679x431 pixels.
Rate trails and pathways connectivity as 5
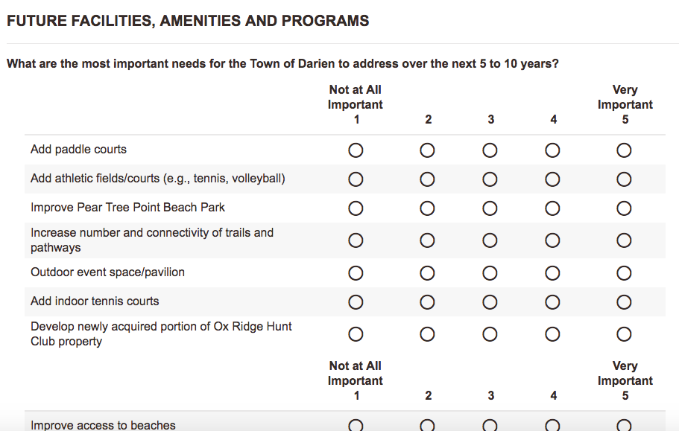click(624, 240)
